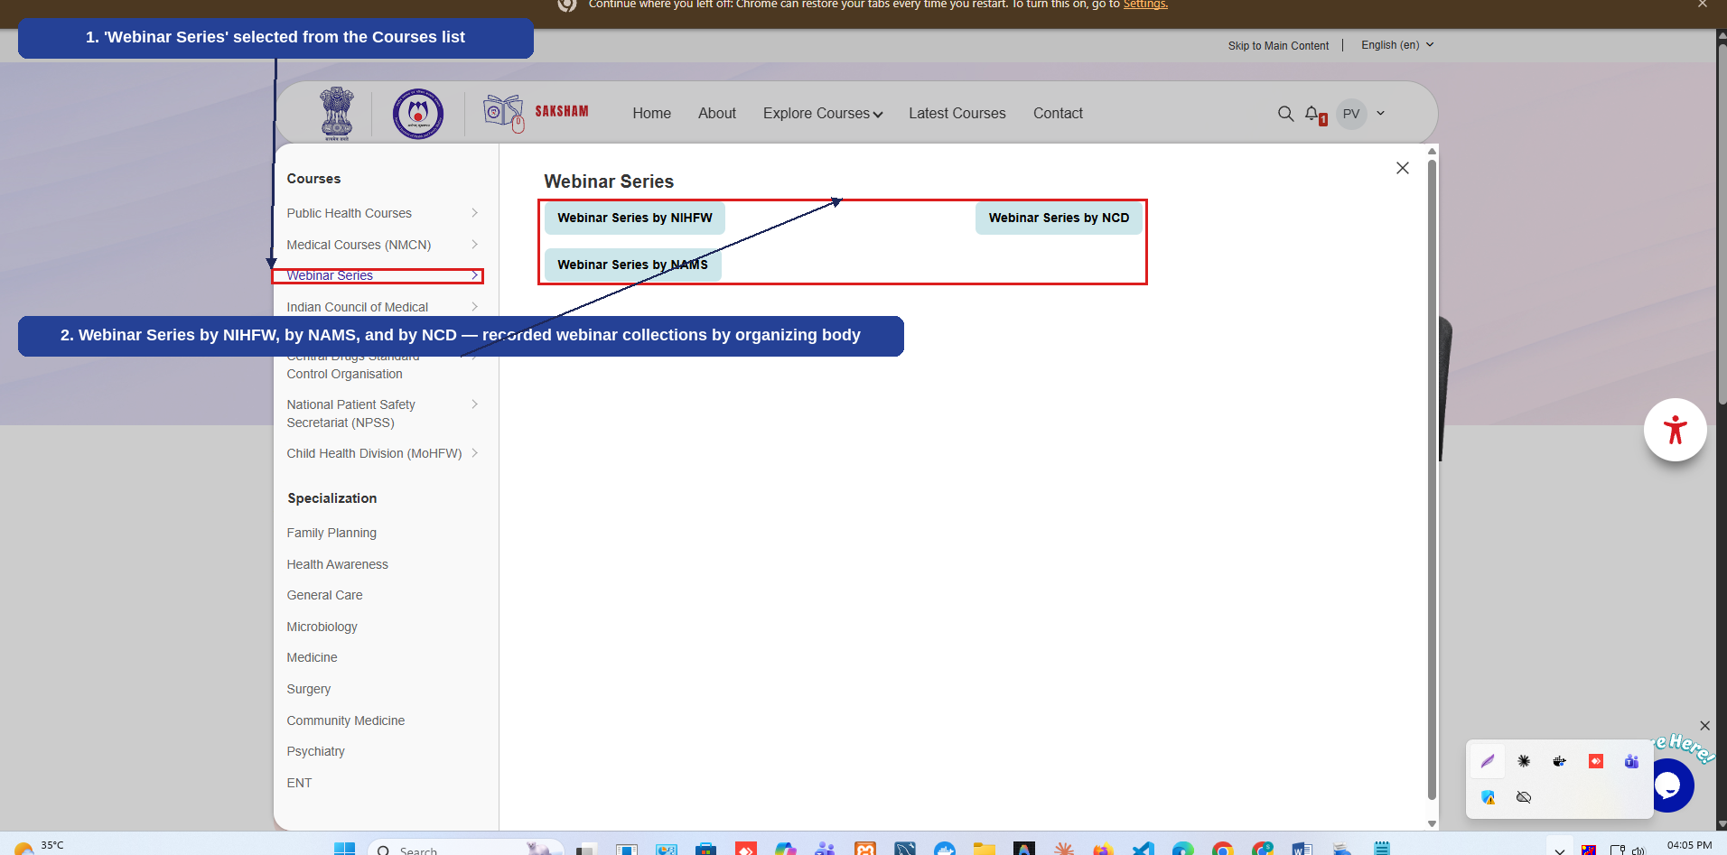Close the courses mega menu panel
1727x855 pixels.
click(1403, 168)
